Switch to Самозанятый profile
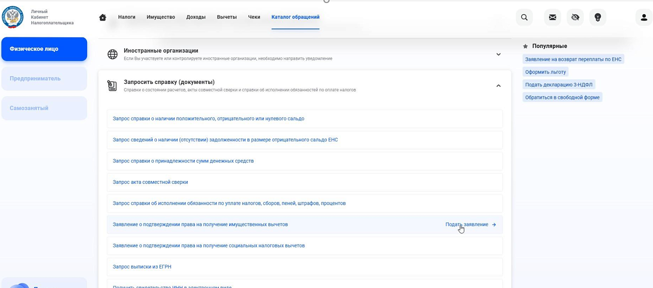This screenshot has width=653, height=288. click(44, 108)
